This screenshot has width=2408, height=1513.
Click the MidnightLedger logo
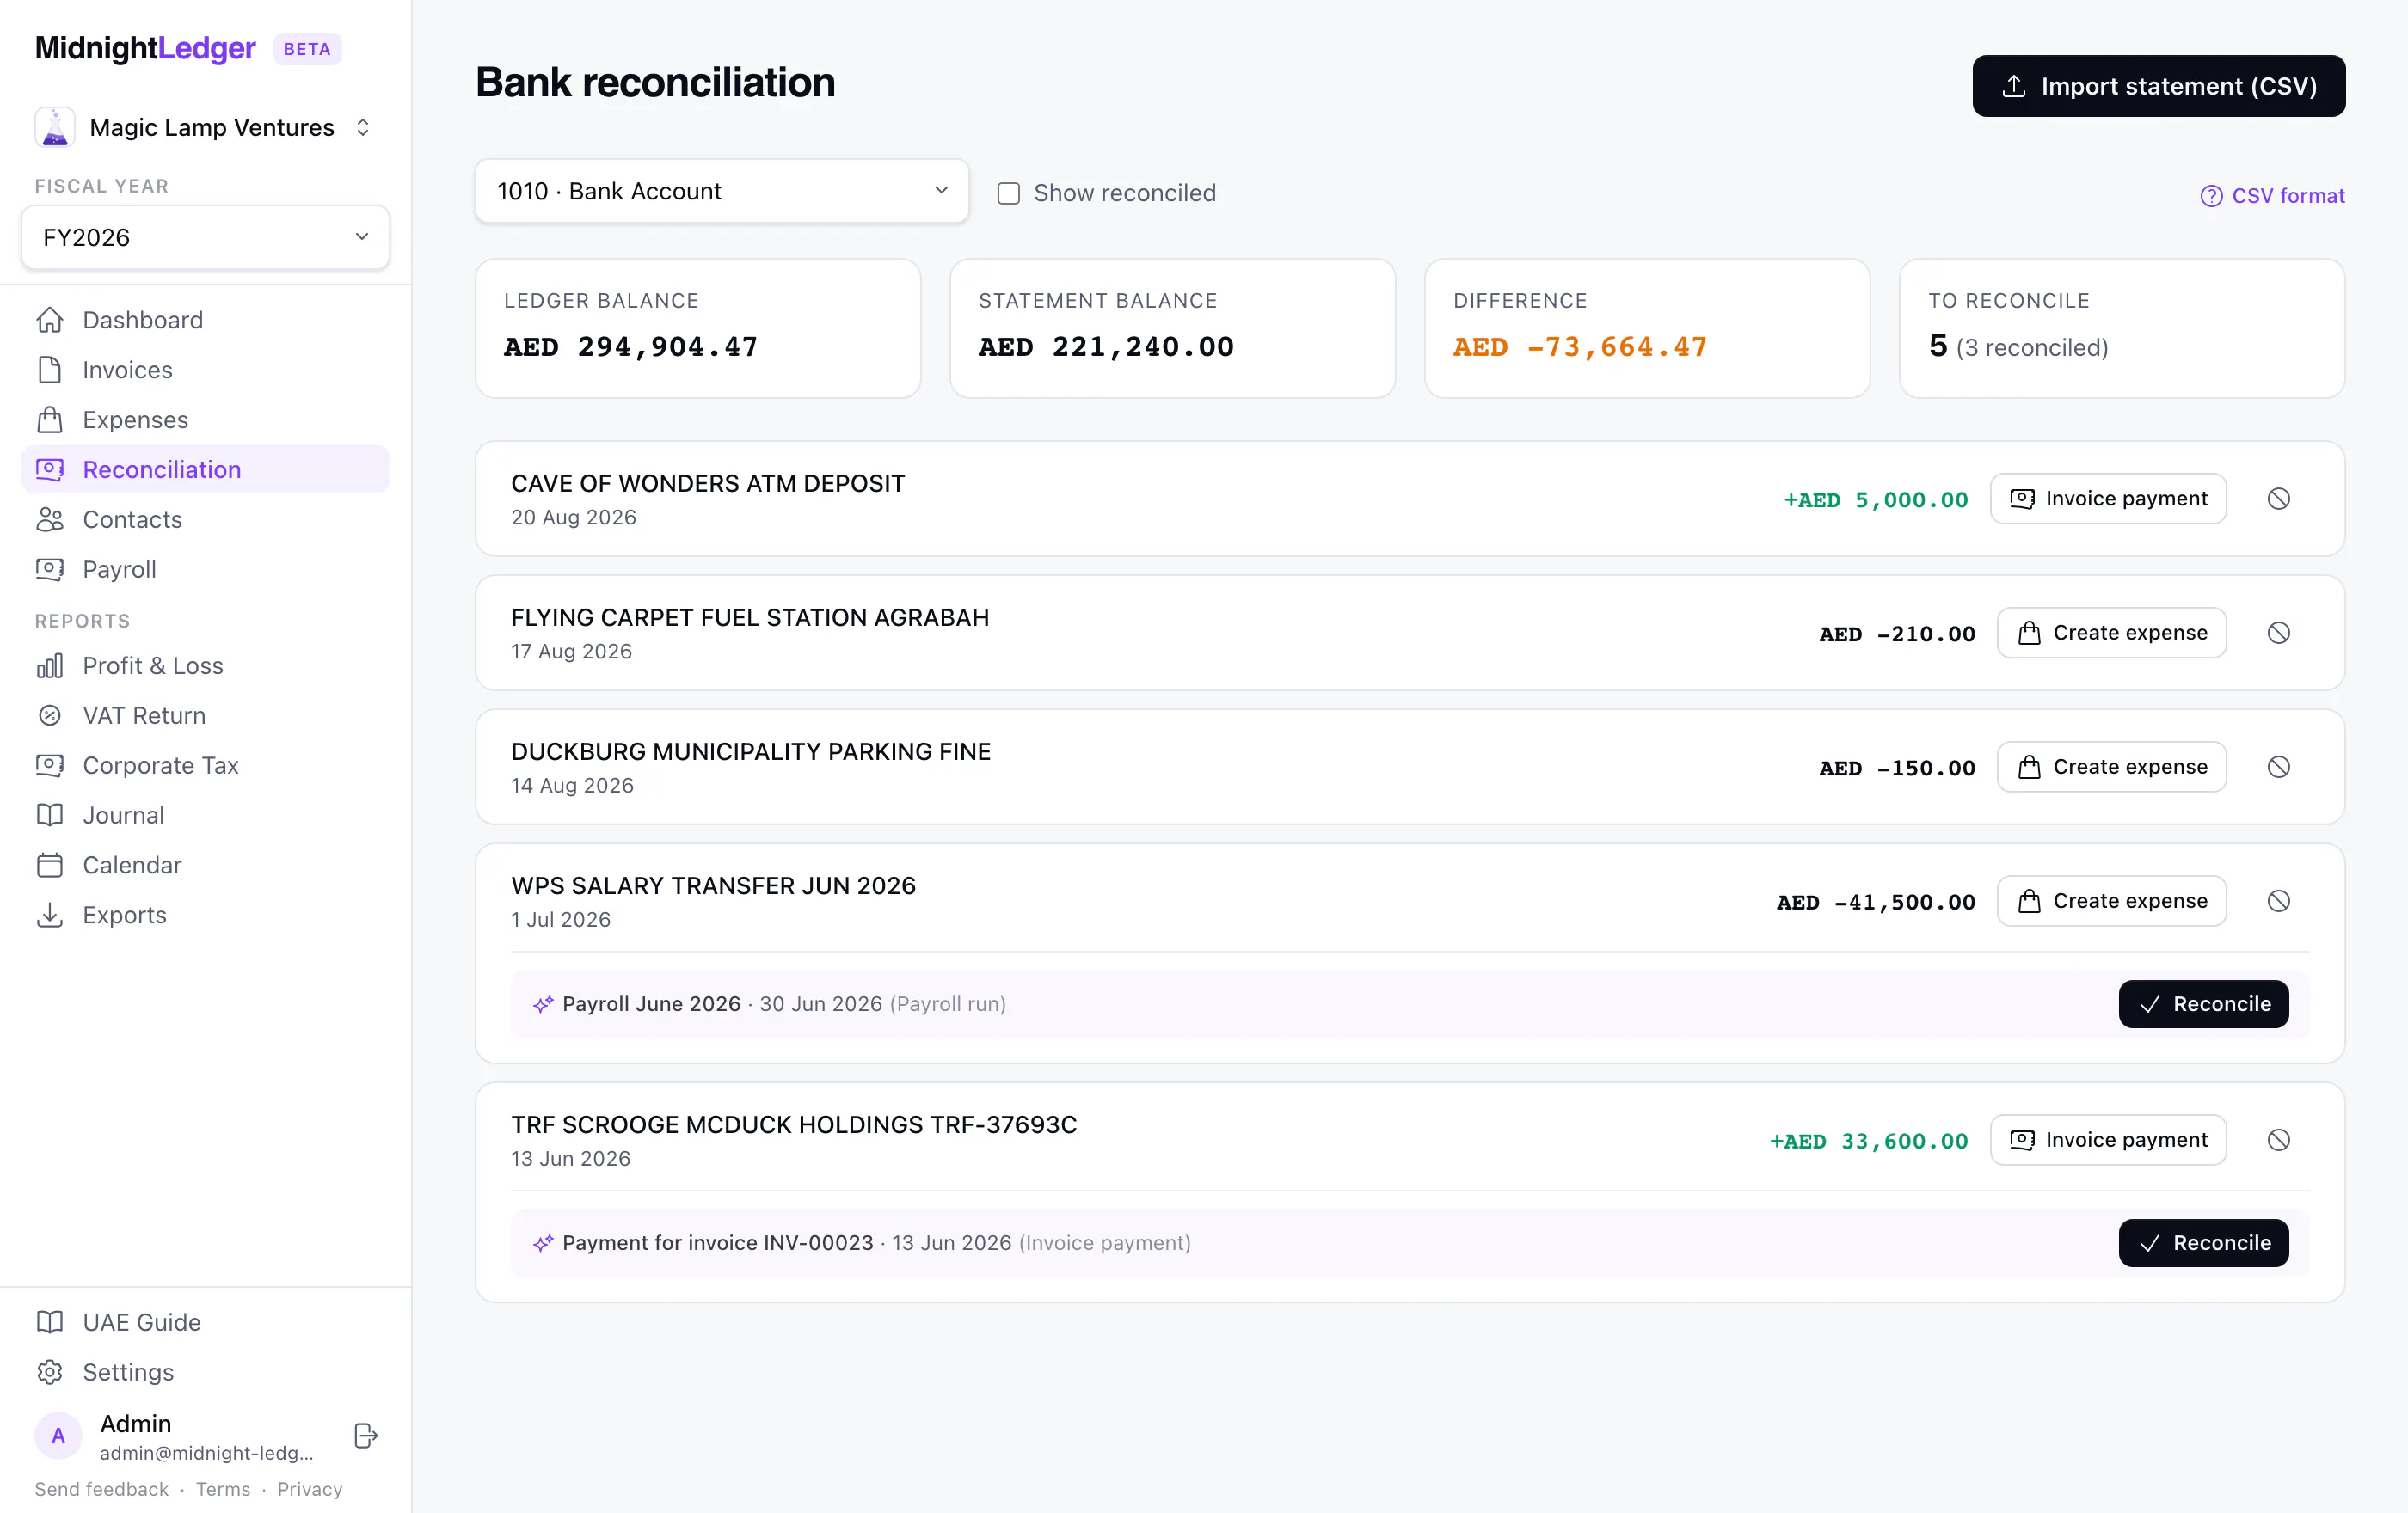click(x=145, y=48)
